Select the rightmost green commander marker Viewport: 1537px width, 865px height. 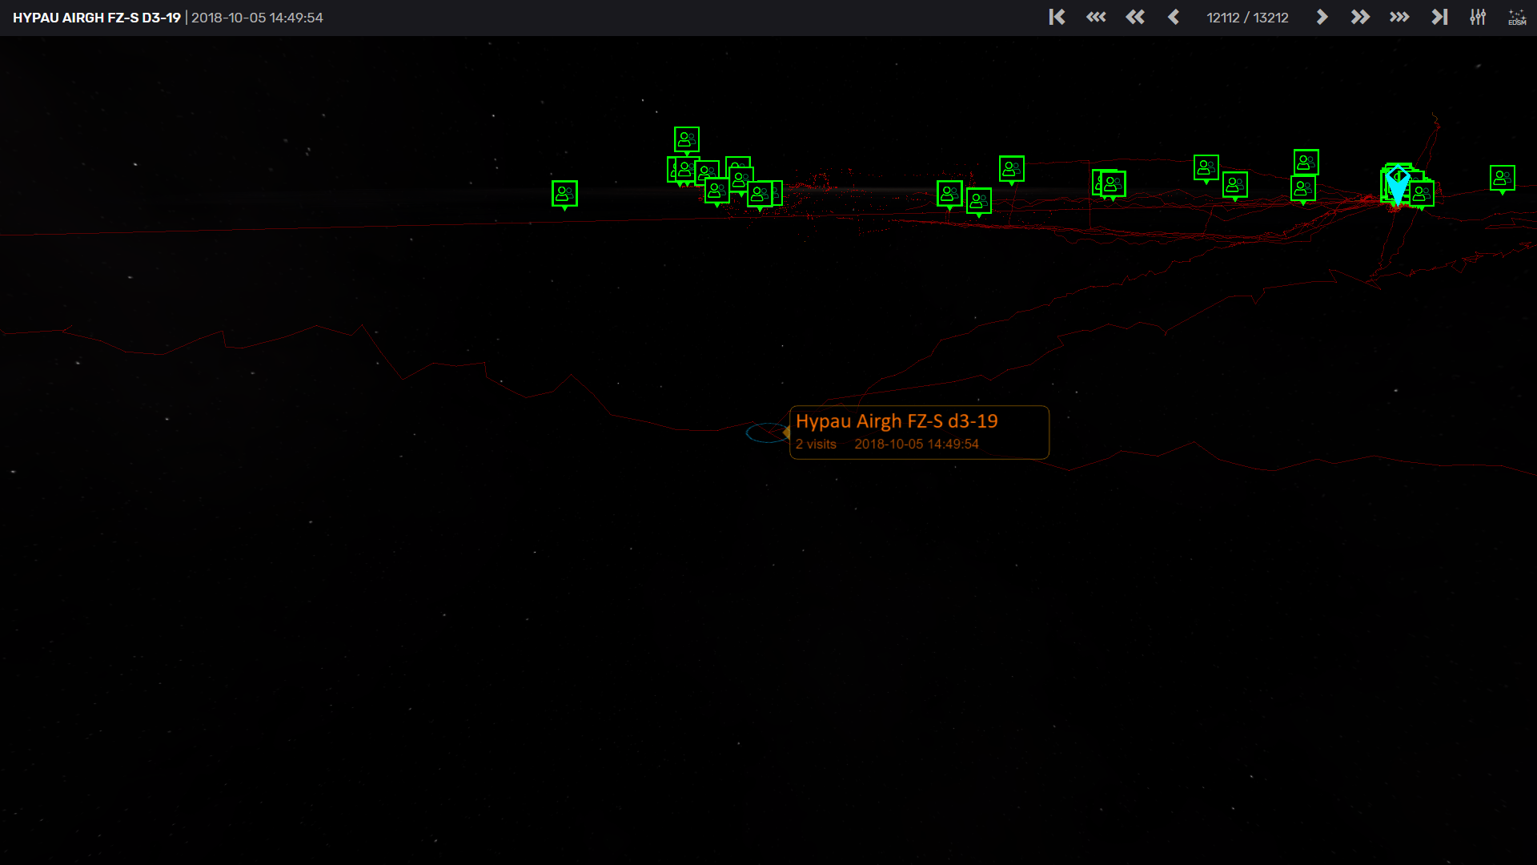(1502, 179)
